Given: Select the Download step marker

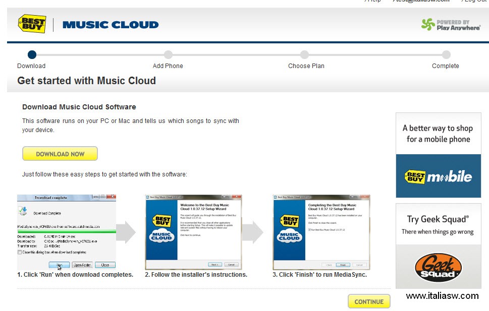Looking at the screenshot, I should tap(32, 54).
